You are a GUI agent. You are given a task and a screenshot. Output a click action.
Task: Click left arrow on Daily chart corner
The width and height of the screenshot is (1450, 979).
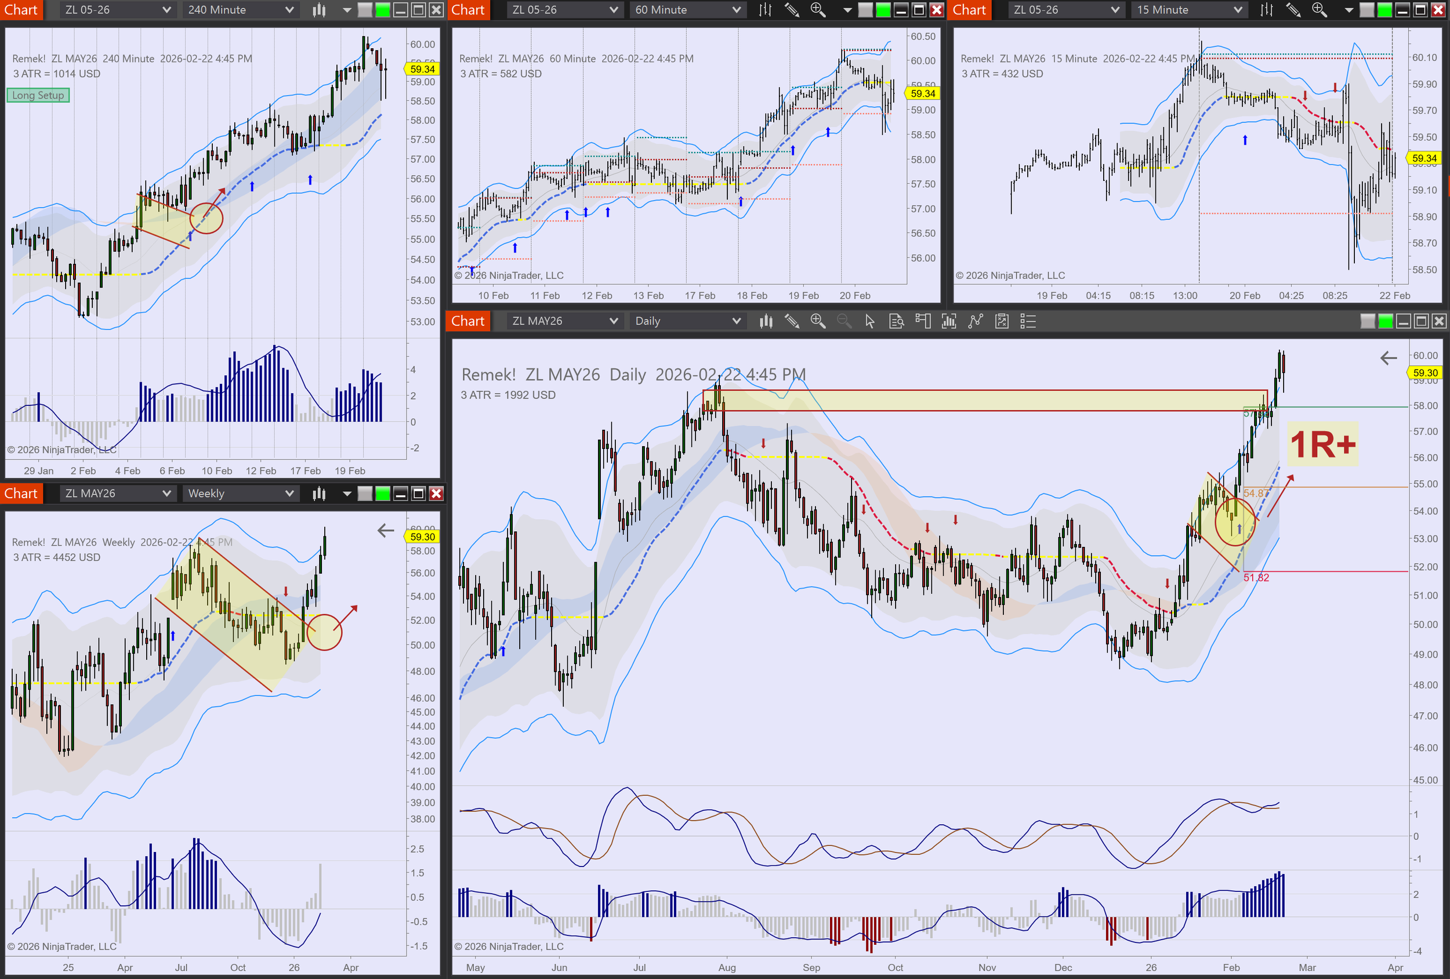click(x=1389, y=357)
